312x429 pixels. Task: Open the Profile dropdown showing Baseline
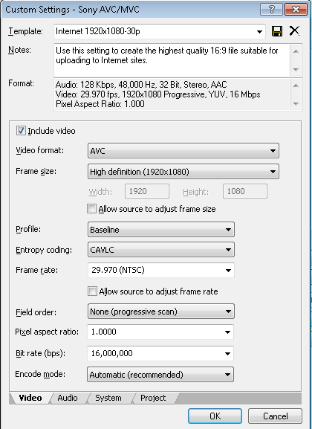click(x=160, y=230)
